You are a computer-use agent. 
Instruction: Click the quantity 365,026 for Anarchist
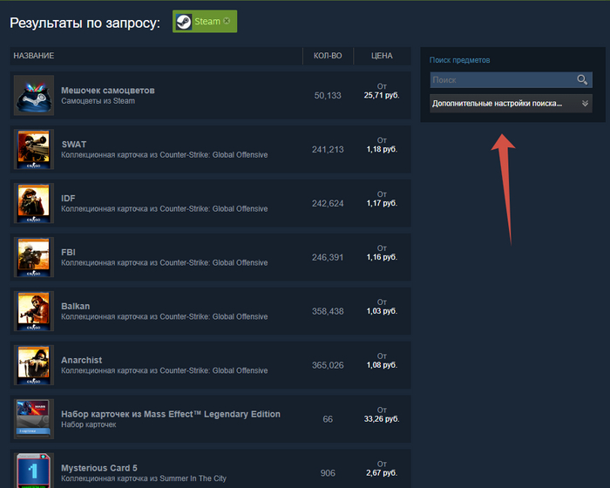click(x=328, y=365)
